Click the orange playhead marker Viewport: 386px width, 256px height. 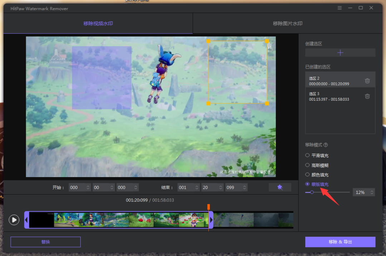tap(208, 207)
